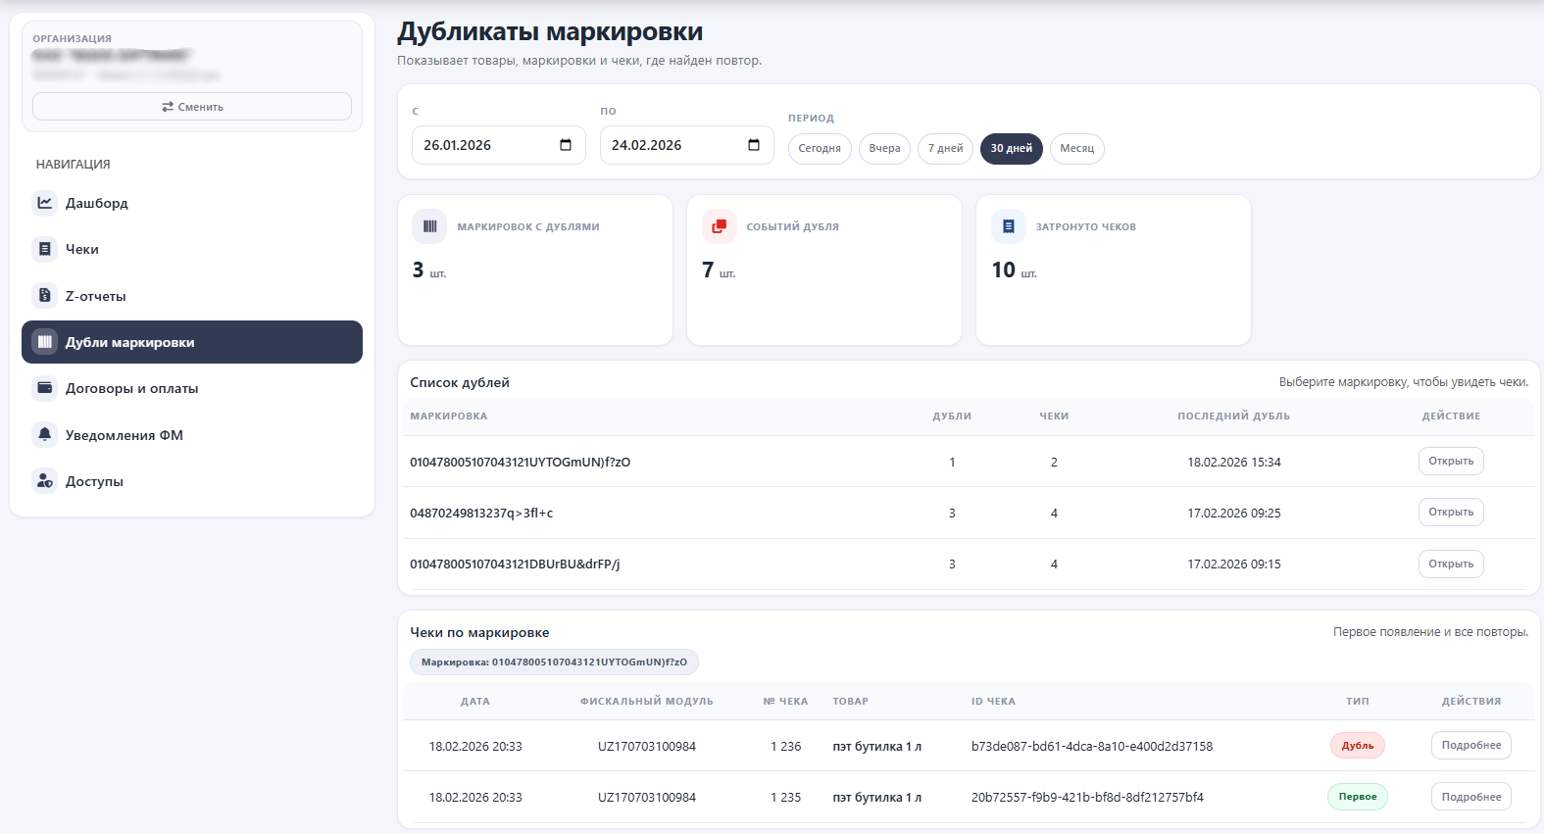Click the Доступы user icon
1544x834 pixels.
(x=45, y=481)
